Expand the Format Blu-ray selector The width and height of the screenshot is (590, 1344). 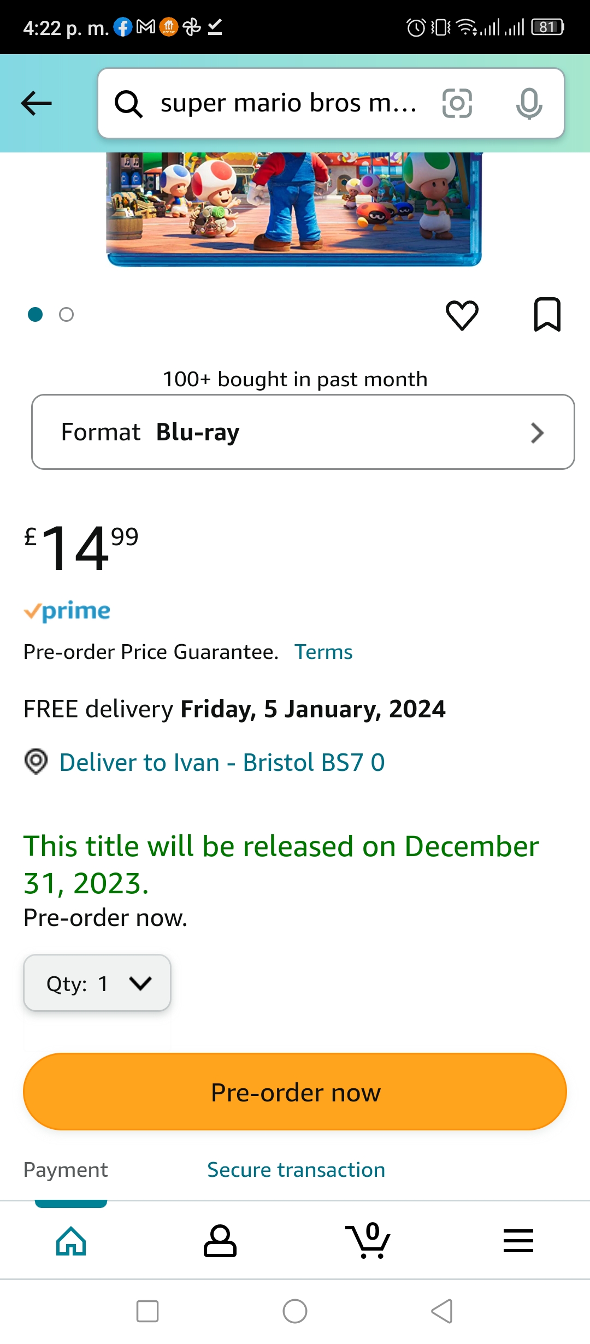click(303, 432)
